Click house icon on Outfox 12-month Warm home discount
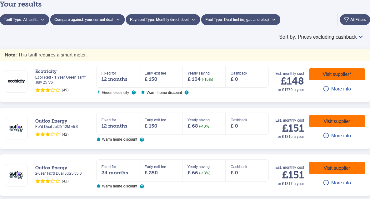370x199 pixels. pos(99,139)
